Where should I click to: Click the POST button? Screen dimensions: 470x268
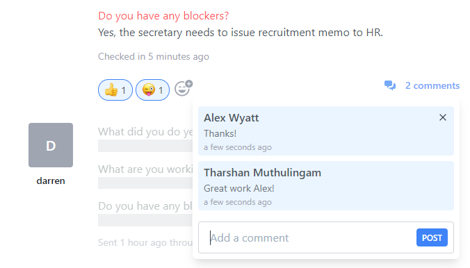tap(432, 237)
